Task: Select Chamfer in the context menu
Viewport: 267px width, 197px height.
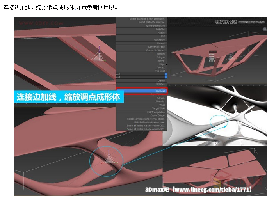Action: [160, 101]
